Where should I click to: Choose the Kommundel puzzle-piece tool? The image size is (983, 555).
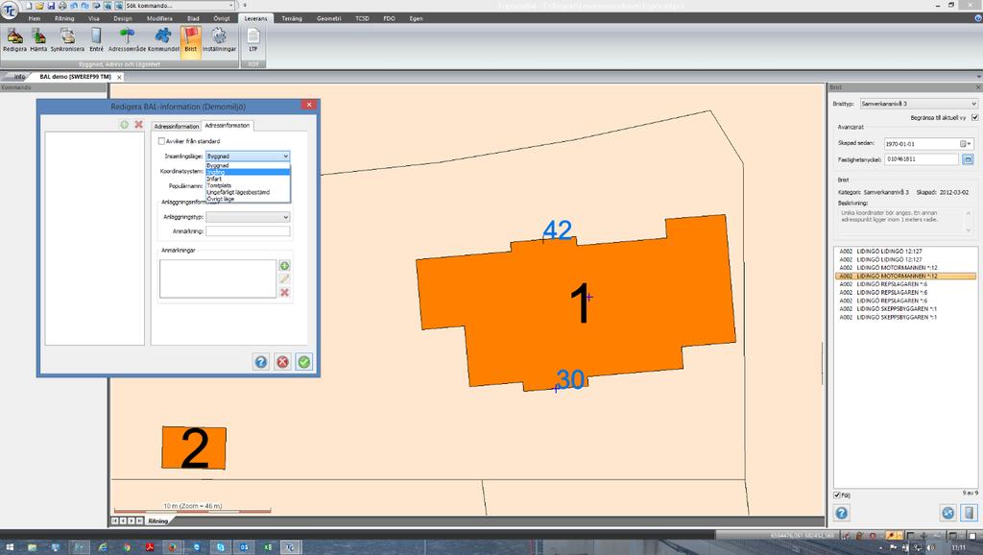pos(163,39)
